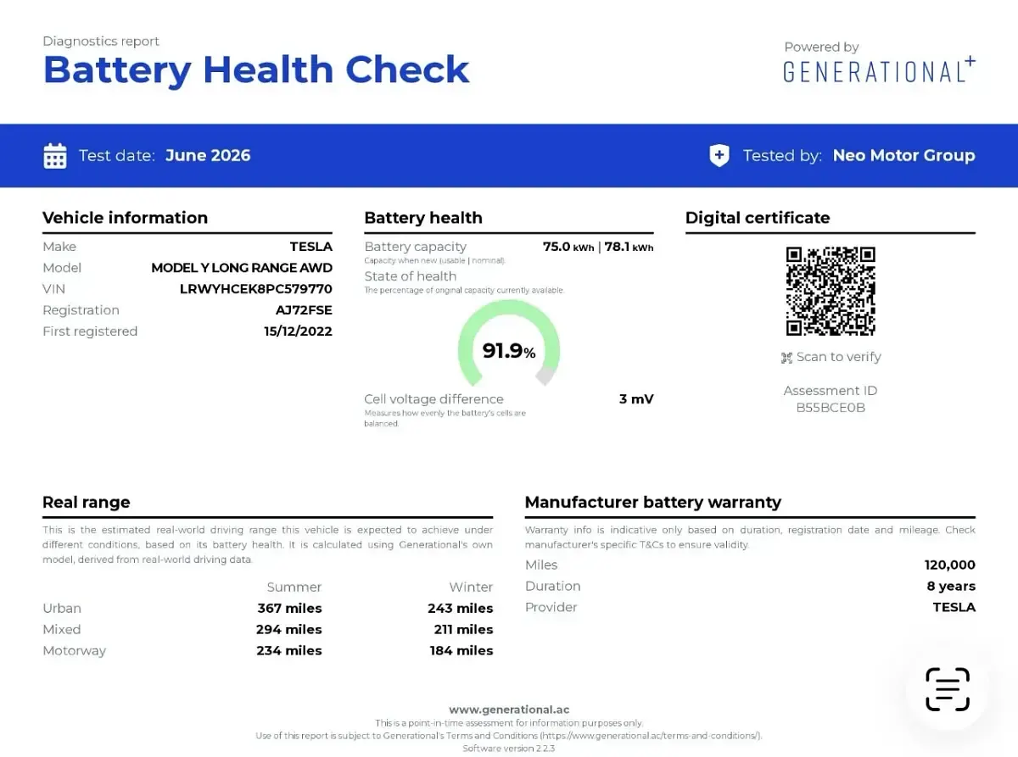Click the Battery Health Check title
The width and height of the screenshot is (1018, 757).
click(x=256, y=70)
